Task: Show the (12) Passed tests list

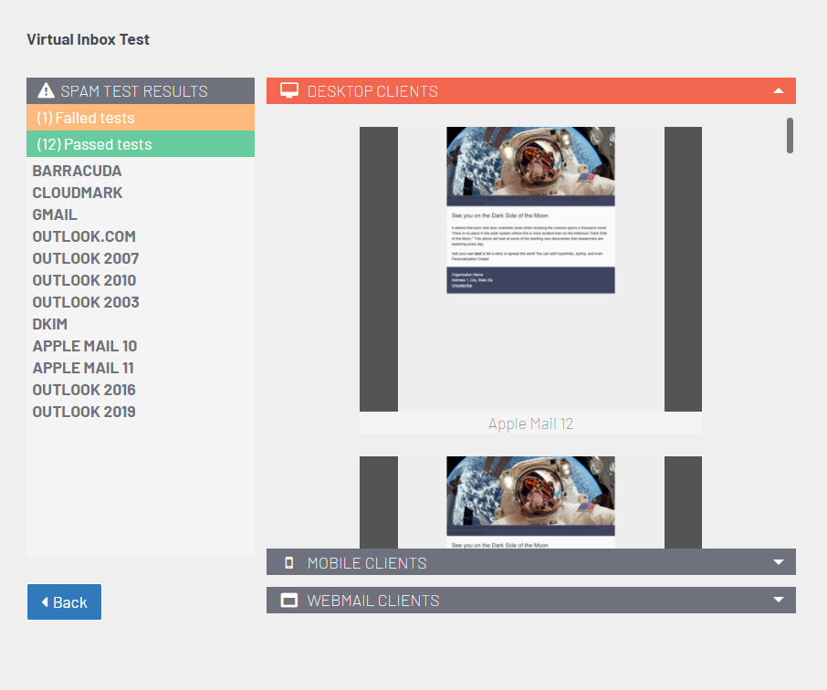Action: tap(141, 143)
